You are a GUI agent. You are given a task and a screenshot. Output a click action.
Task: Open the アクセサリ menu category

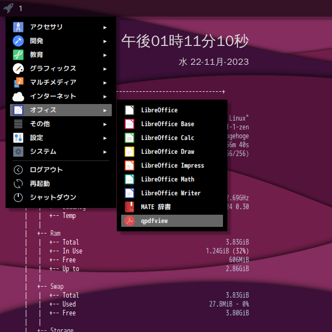[61, 27]
